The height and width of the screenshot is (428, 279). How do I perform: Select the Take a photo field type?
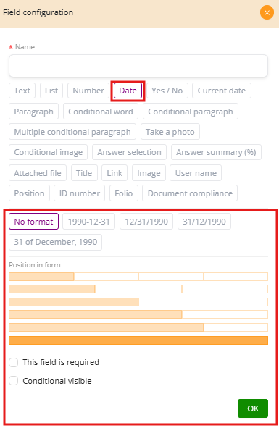click(x=170, y=132)
